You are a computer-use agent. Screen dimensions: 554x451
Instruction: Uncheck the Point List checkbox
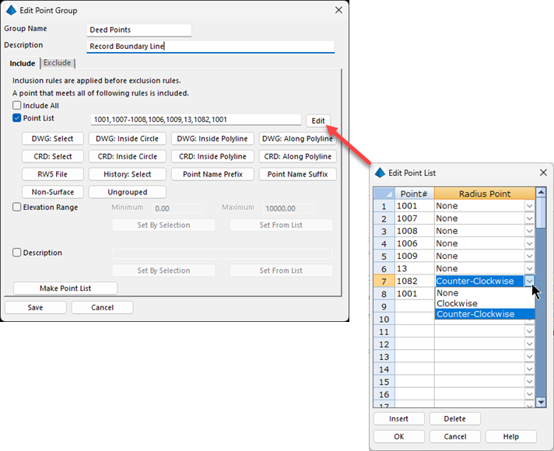click(x=17, y=118)
